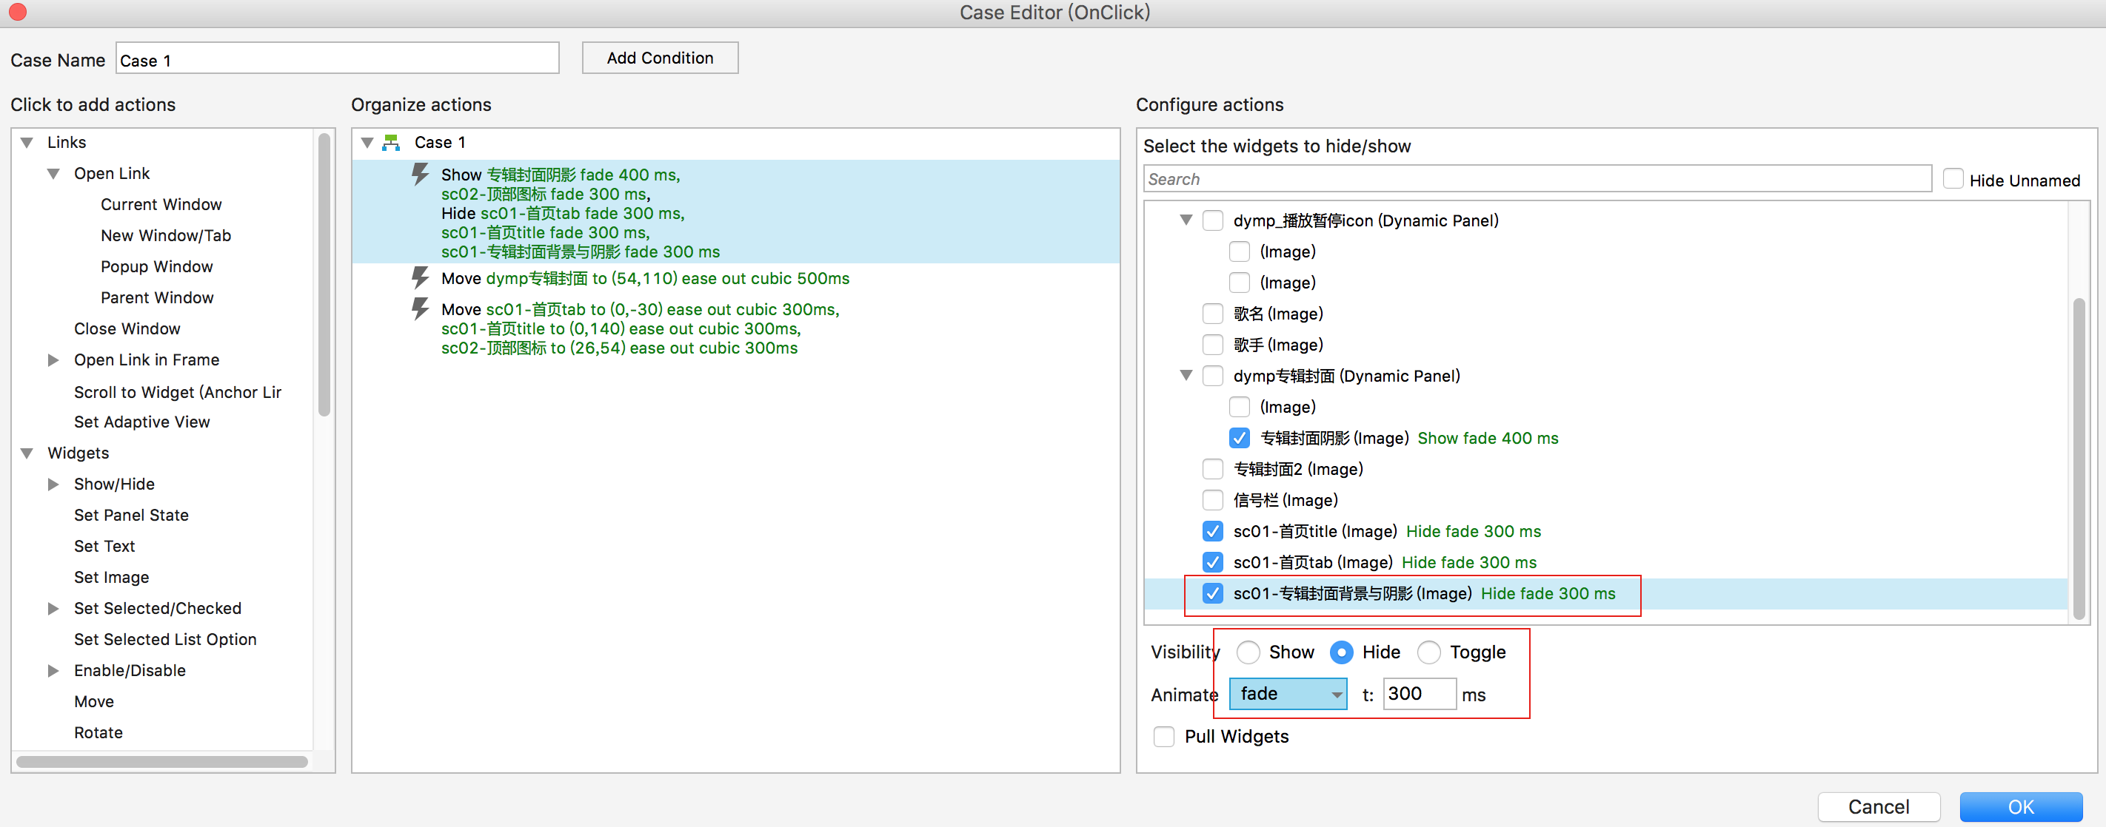Image resolution: width=2106 pixels, height=827 pixels.
Task: Collapse the Links section
Action: pyautogui.click(x=27, y=143)
